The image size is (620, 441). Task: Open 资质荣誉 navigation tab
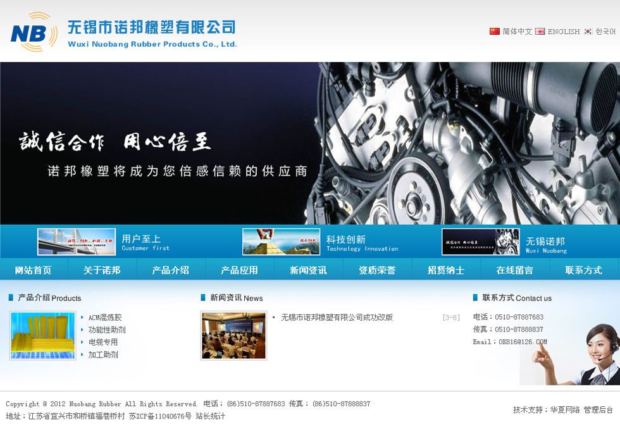click(377, 270)
